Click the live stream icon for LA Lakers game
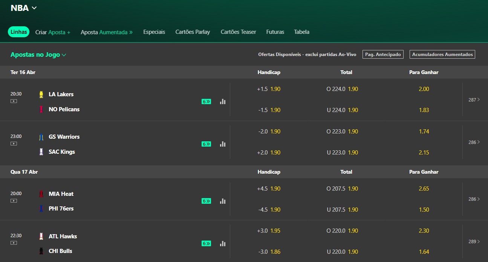Image resolution: width=488 pixels, height=262 pixels. click(x=14, y=101)
